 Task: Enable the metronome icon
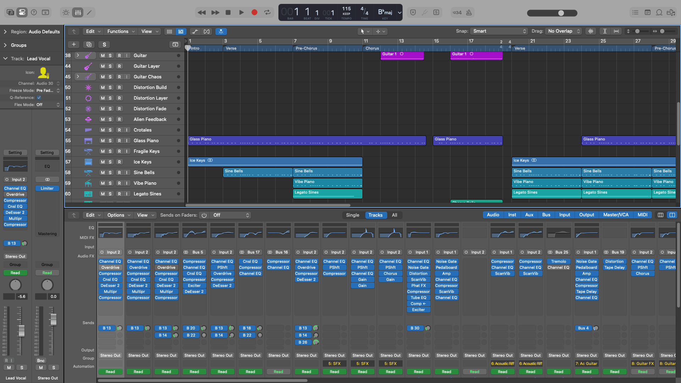(469, 12)
